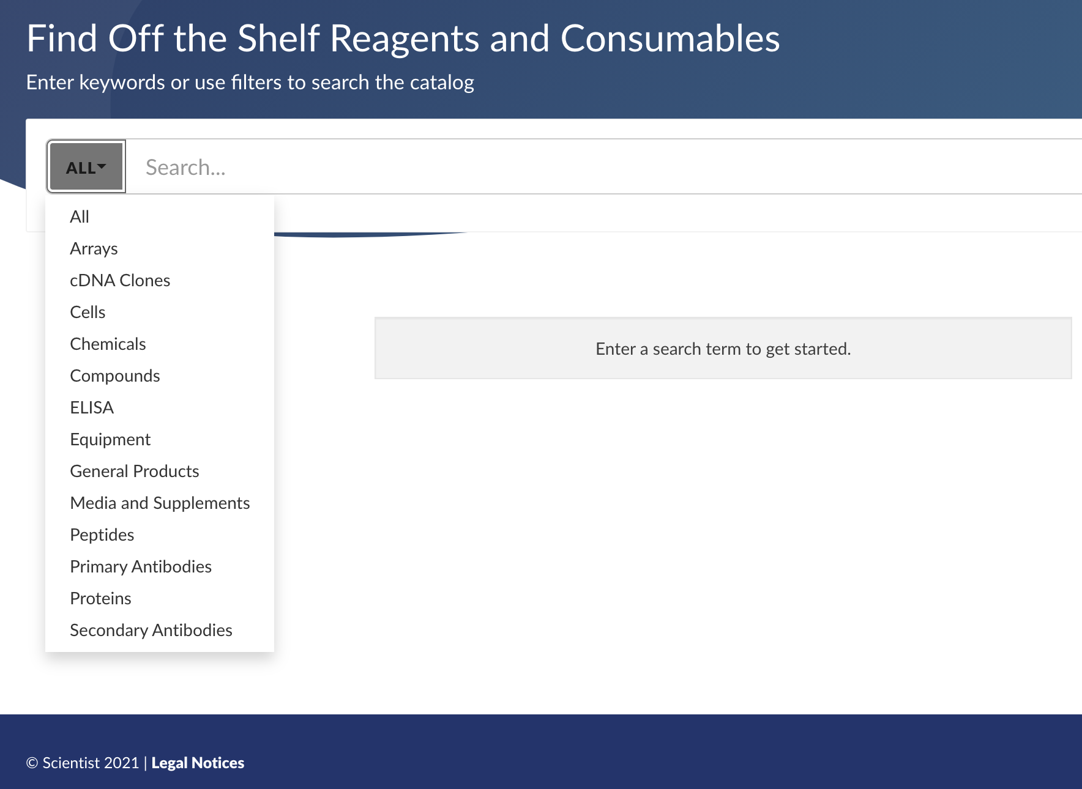
Task: Select Peptides from the list
Action: click(x=102, y=535)
